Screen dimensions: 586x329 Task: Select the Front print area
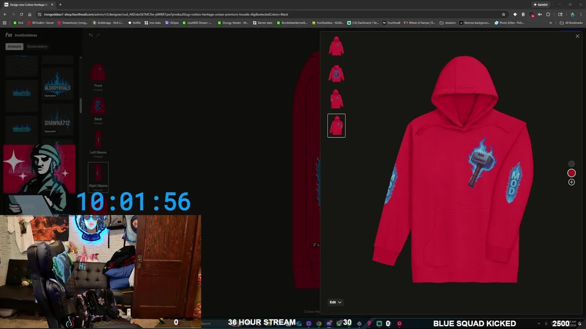[x=98, y=76]
